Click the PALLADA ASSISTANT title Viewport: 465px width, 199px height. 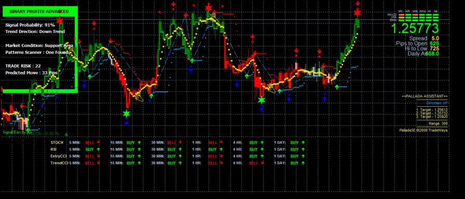425,96
